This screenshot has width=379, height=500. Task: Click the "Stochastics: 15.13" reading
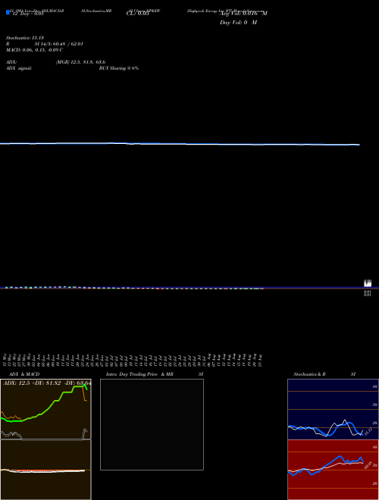coord(25,38)
